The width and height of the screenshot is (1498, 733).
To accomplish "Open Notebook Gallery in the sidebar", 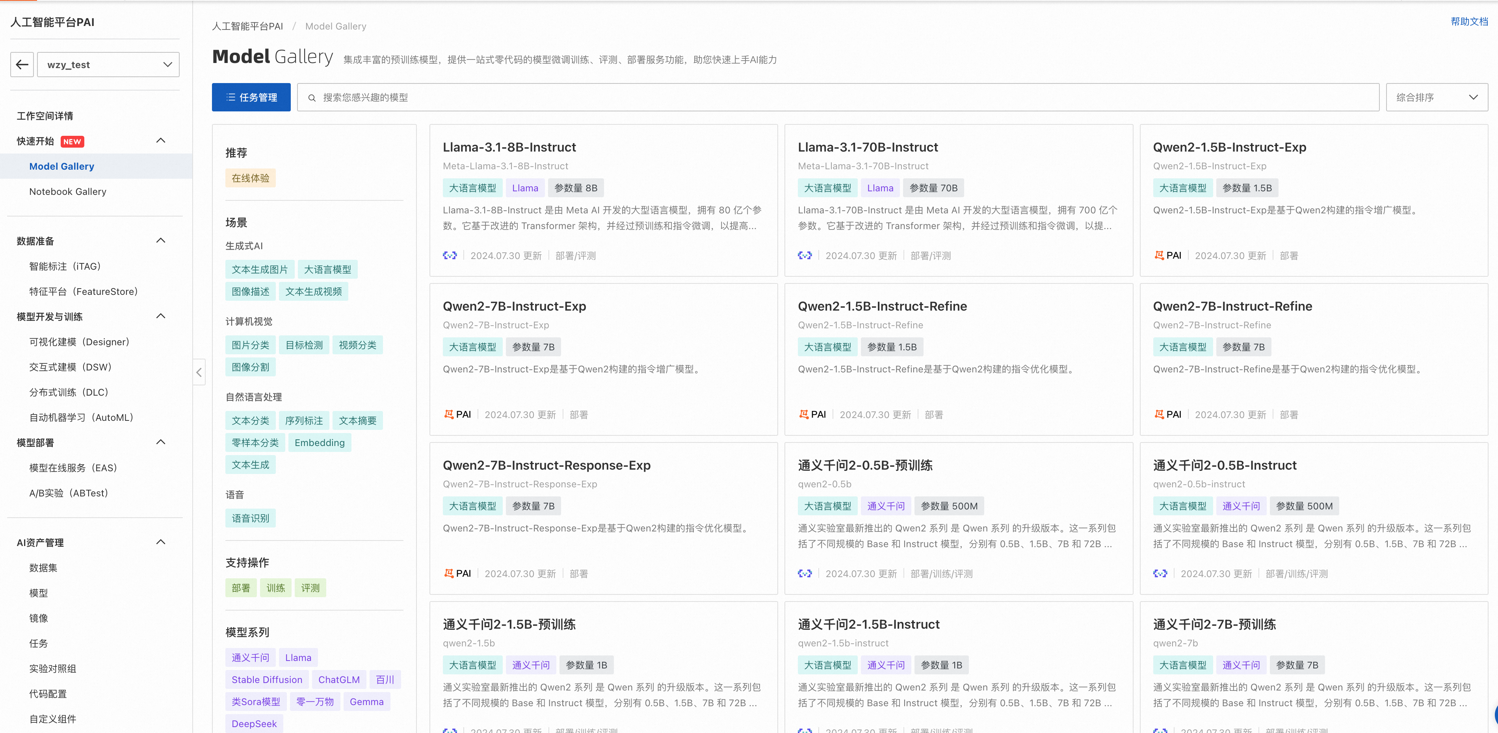I will point(67,192).
